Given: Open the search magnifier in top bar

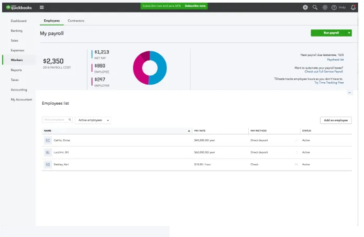Looking at the screenshot, I should click(x=315, y=7).
